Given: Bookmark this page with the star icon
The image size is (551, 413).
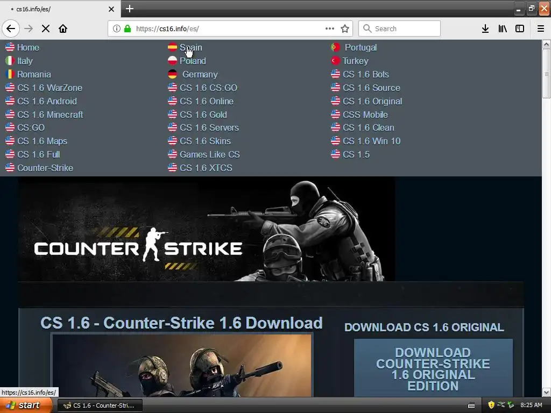Looking at the screenshot, I should 345,29.
